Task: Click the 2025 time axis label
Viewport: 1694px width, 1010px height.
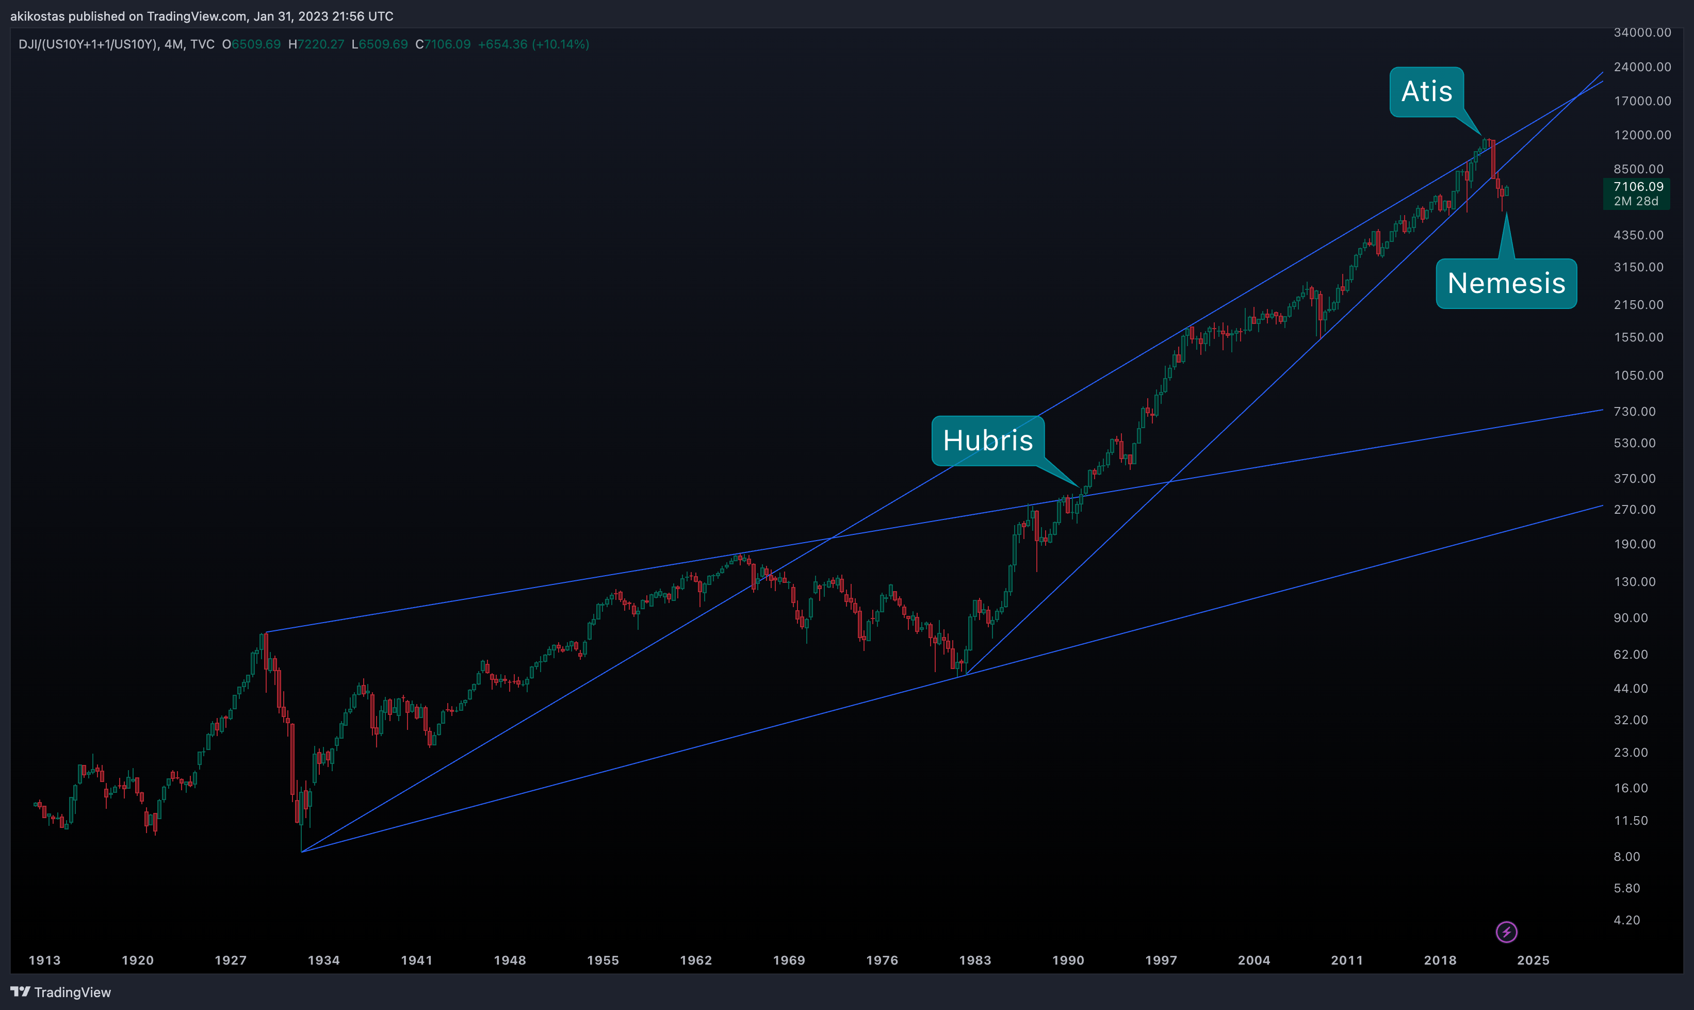Action: coord(1534,960)
